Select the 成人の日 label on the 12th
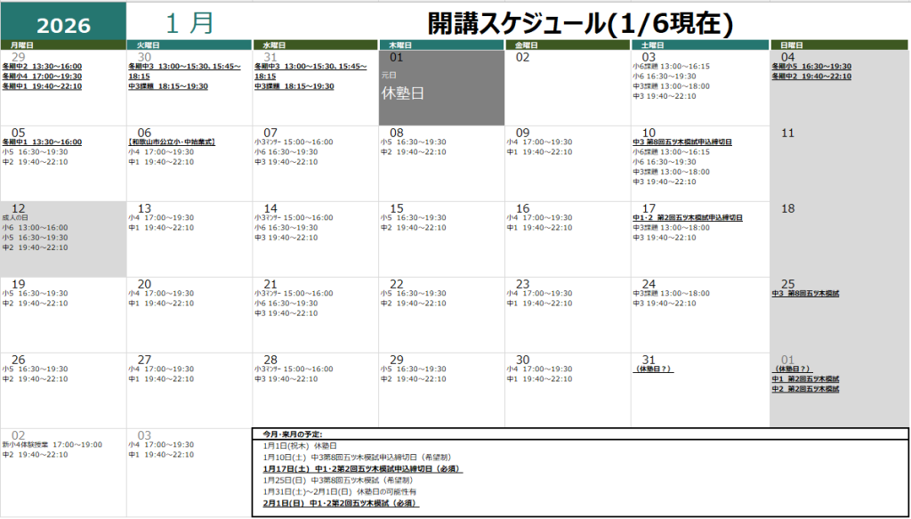Screen dimensions: 911x519 tap(15, 217)
